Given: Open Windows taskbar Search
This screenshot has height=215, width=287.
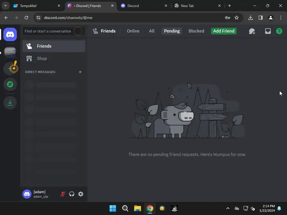Looking at the screenshot, I should tap(125, 208).
